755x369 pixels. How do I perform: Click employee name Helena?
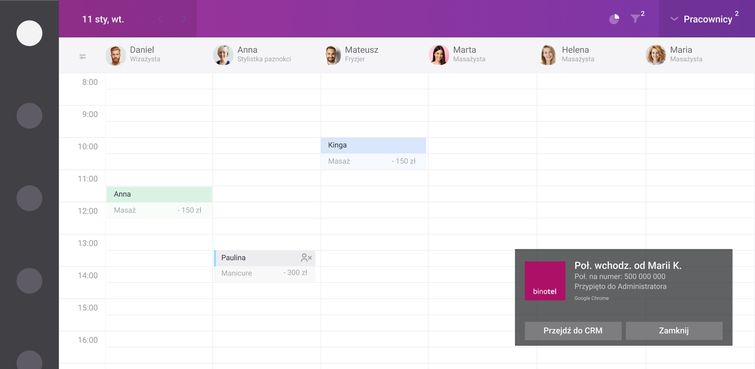click(x=575, y=50)
